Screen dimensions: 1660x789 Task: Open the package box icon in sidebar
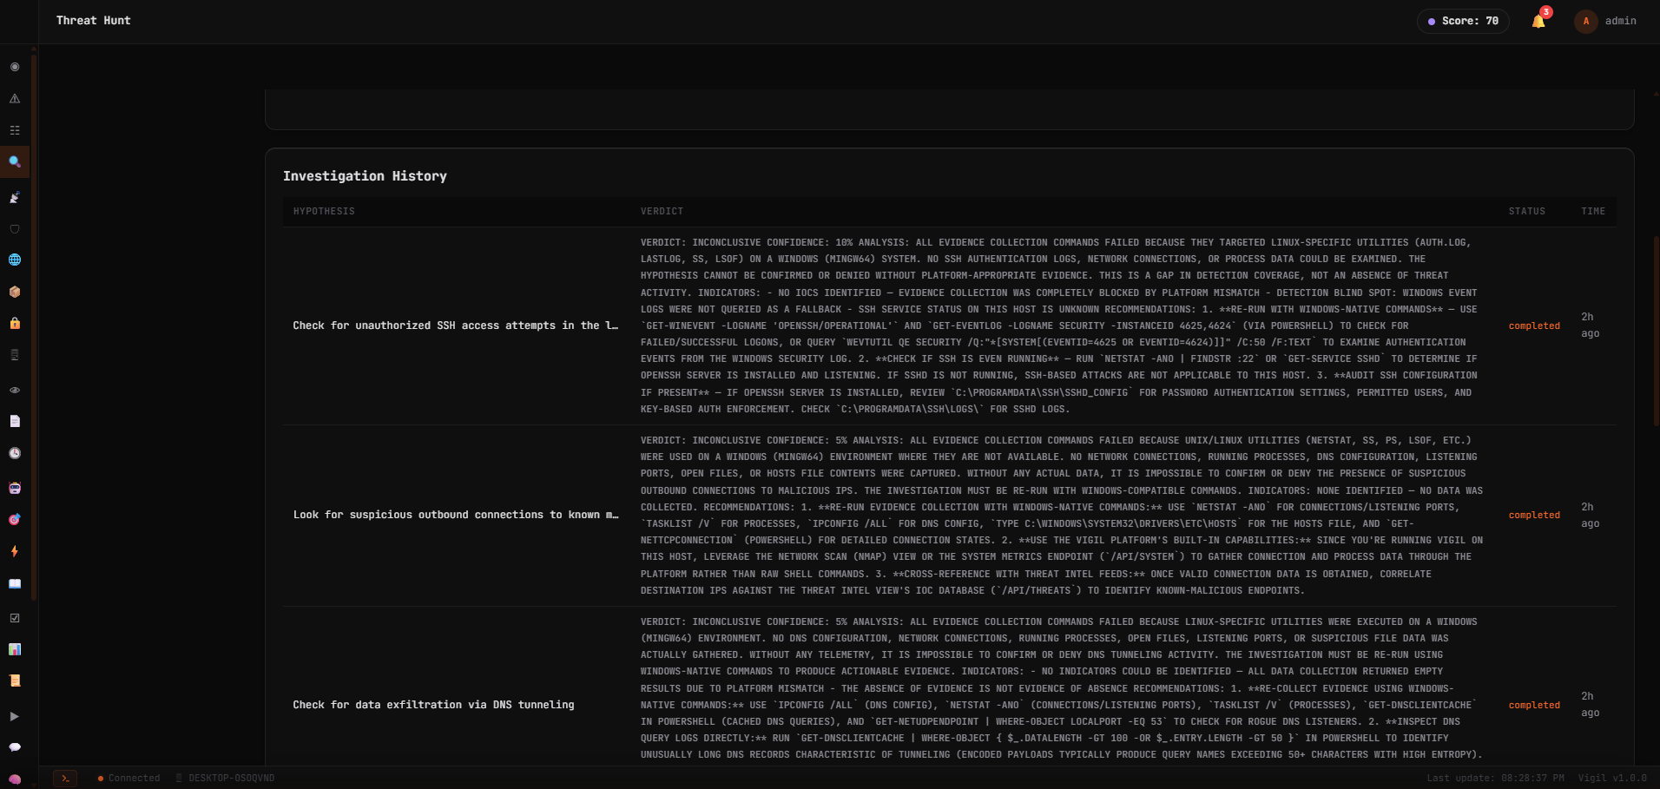coord(15,292)
